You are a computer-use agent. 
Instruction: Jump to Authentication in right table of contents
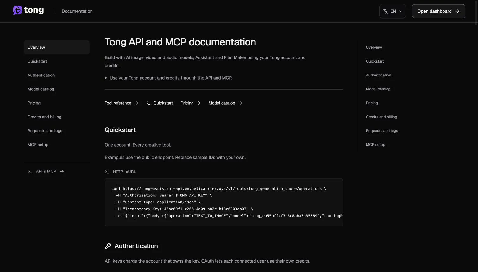coord(379,75)
